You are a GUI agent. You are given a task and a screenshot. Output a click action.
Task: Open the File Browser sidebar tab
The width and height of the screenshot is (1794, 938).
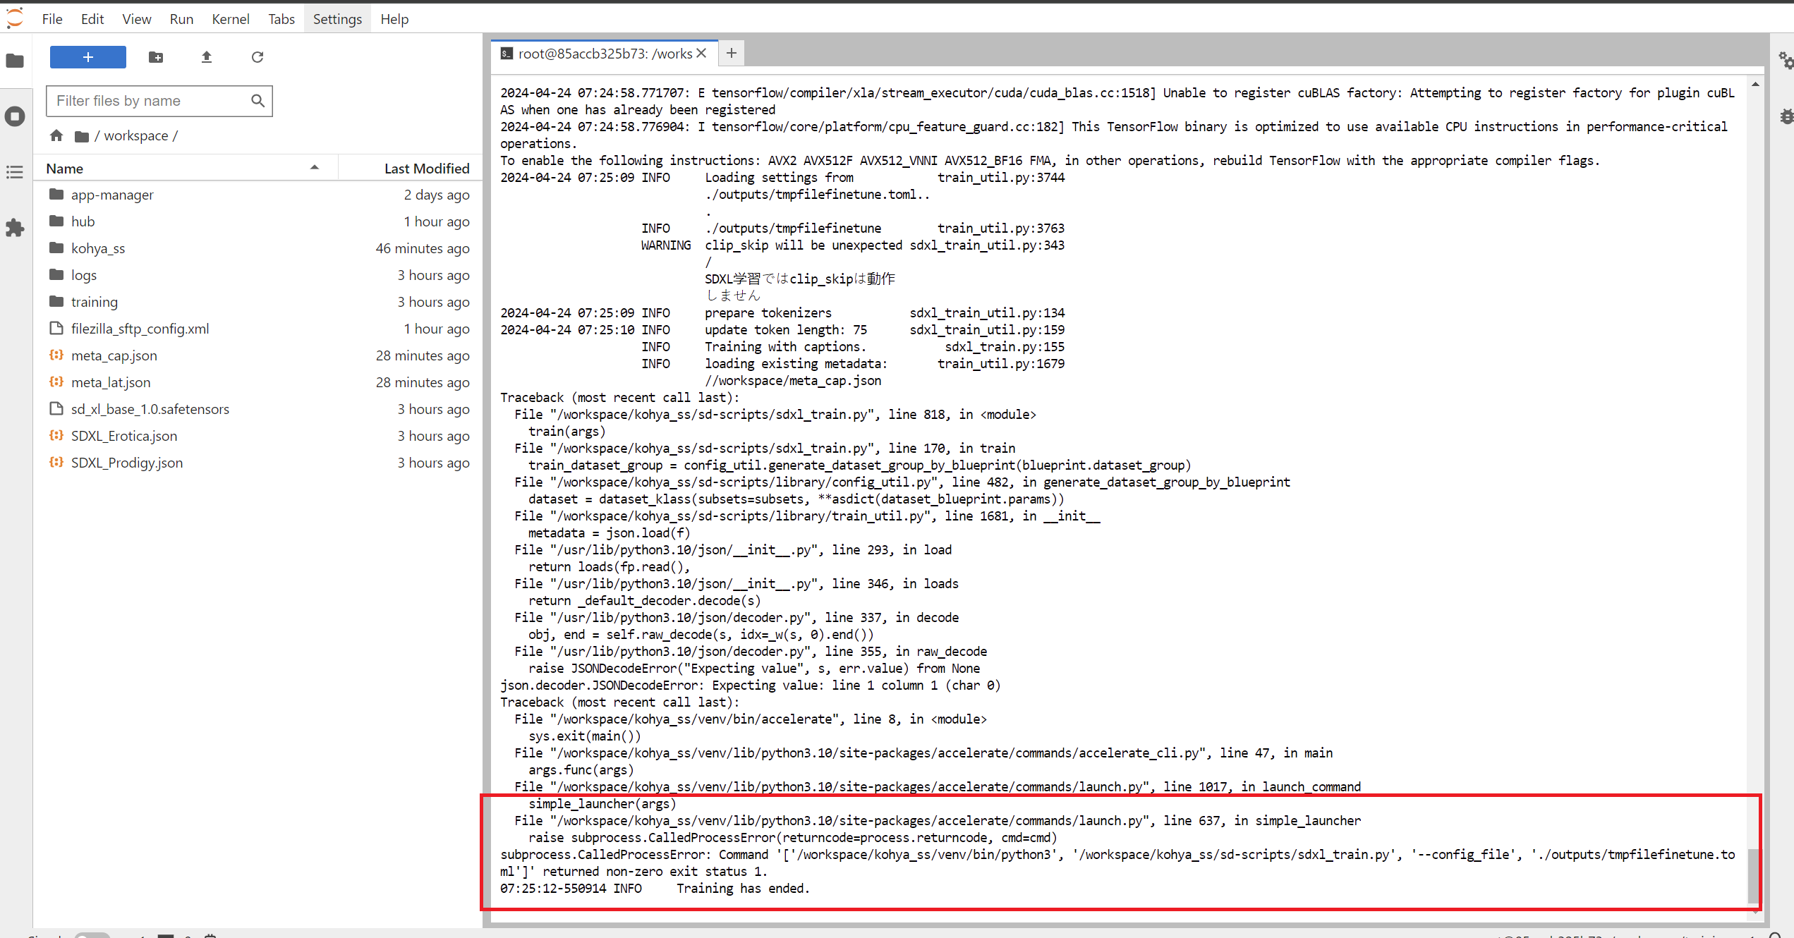click(x=15, y=61)
